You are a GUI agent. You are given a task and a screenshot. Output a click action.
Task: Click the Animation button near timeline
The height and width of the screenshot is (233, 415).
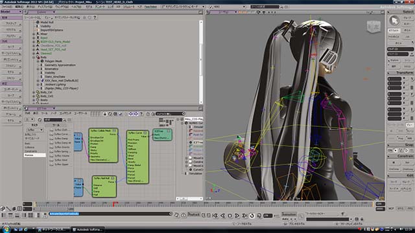[x=289, y=214]
